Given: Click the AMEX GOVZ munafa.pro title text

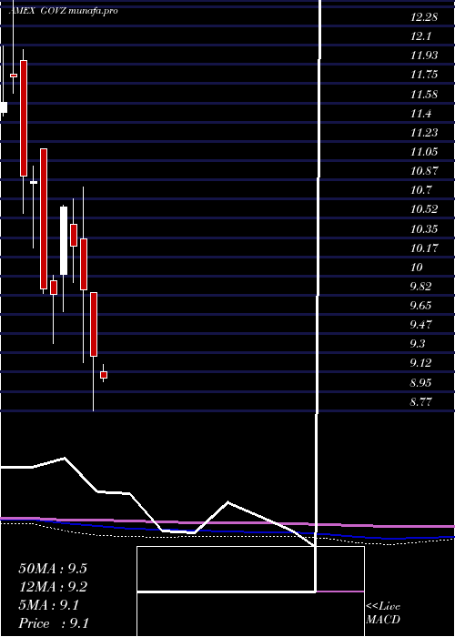Looking at the screenshot, I should (x=64, y=11).
